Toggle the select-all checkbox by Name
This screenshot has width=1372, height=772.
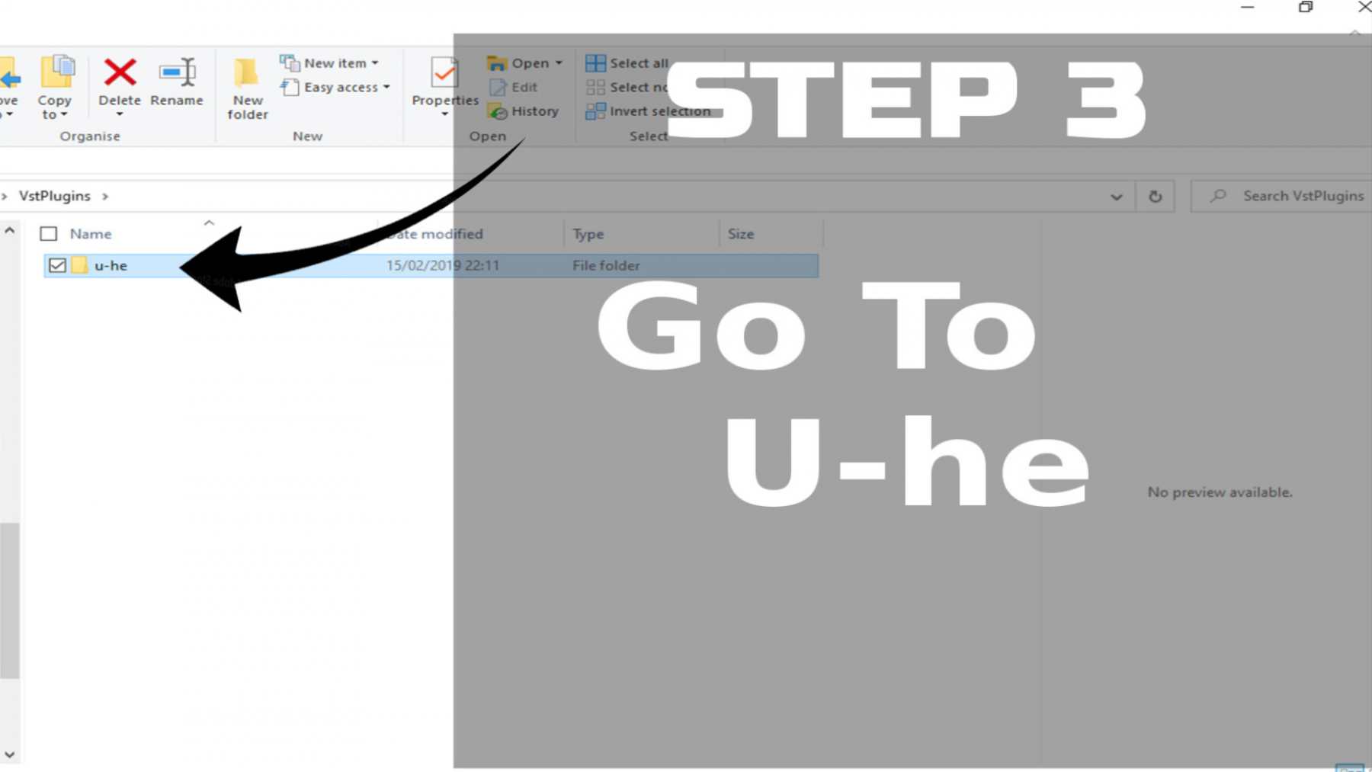click(49, 234)
